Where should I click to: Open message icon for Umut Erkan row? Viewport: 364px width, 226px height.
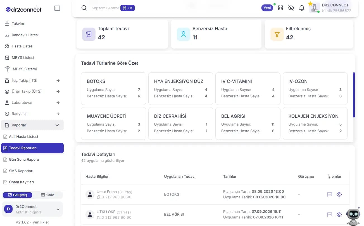tap(330, 194)
